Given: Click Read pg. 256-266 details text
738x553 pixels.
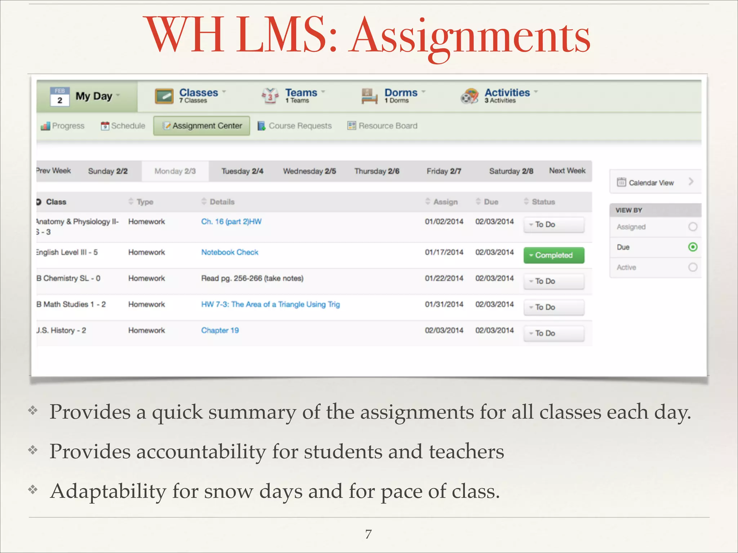Looking at the screenshot, I should point(252,278).
